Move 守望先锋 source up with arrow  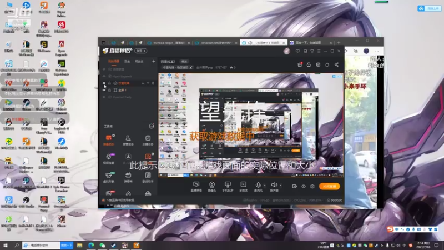143,83
